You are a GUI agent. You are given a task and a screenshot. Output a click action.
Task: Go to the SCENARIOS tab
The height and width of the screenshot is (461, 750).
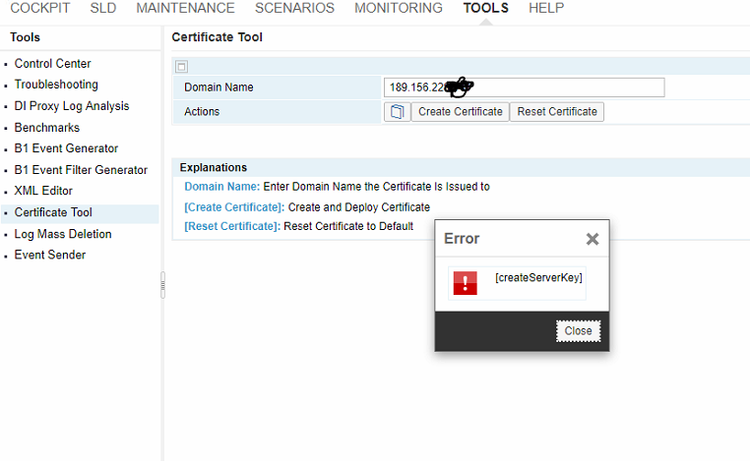(x=294, y=8)
